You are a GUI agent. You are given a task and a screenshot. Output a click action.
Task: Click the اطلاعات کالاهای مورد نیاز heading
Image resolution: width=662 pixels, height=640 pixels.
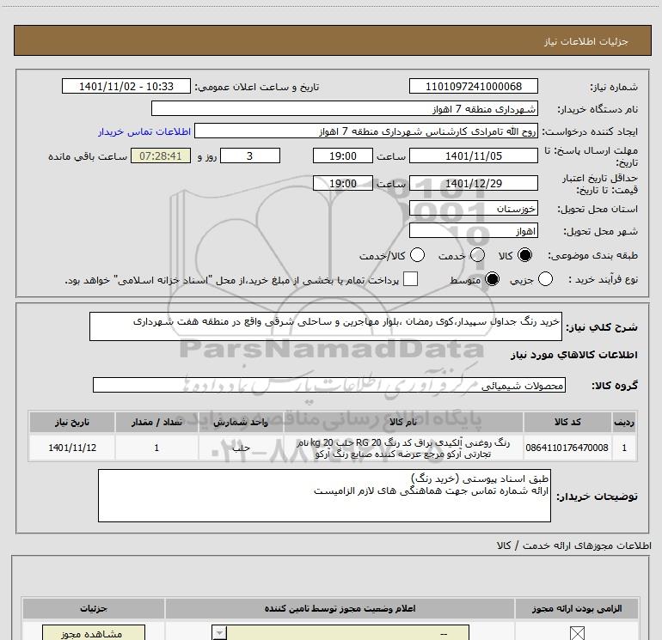[x=573, y=355]
